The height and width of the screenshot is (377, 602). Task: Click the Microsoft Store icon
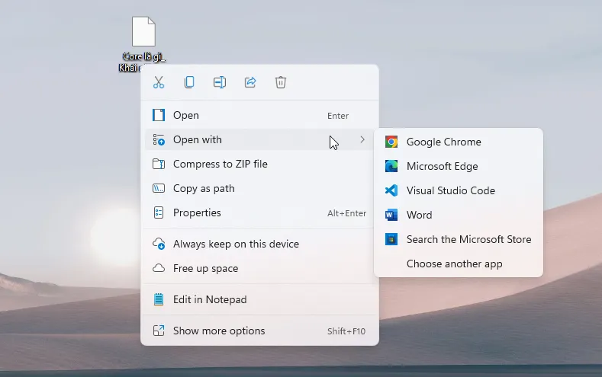coord(391,239)
